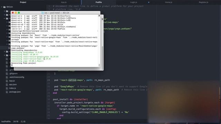
Task: Click 'GoogleMaps' pod string in editor
Action: pyautogui.click(x=67, y=86)
